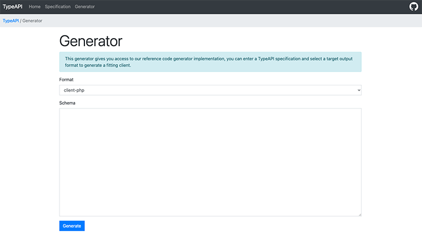Go to the Home nav item
422x234 pixels.
35,6
